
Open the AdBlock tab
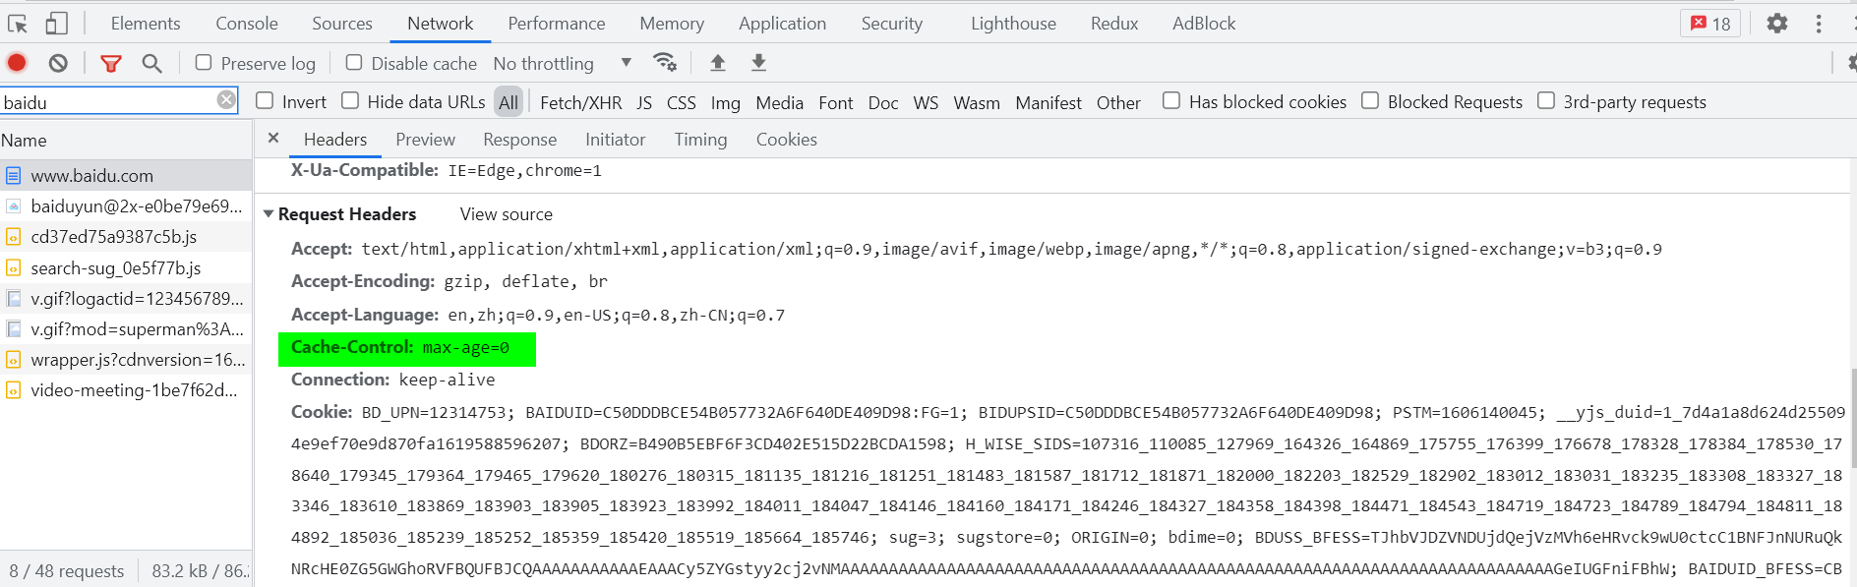[x=1204, y=24]
